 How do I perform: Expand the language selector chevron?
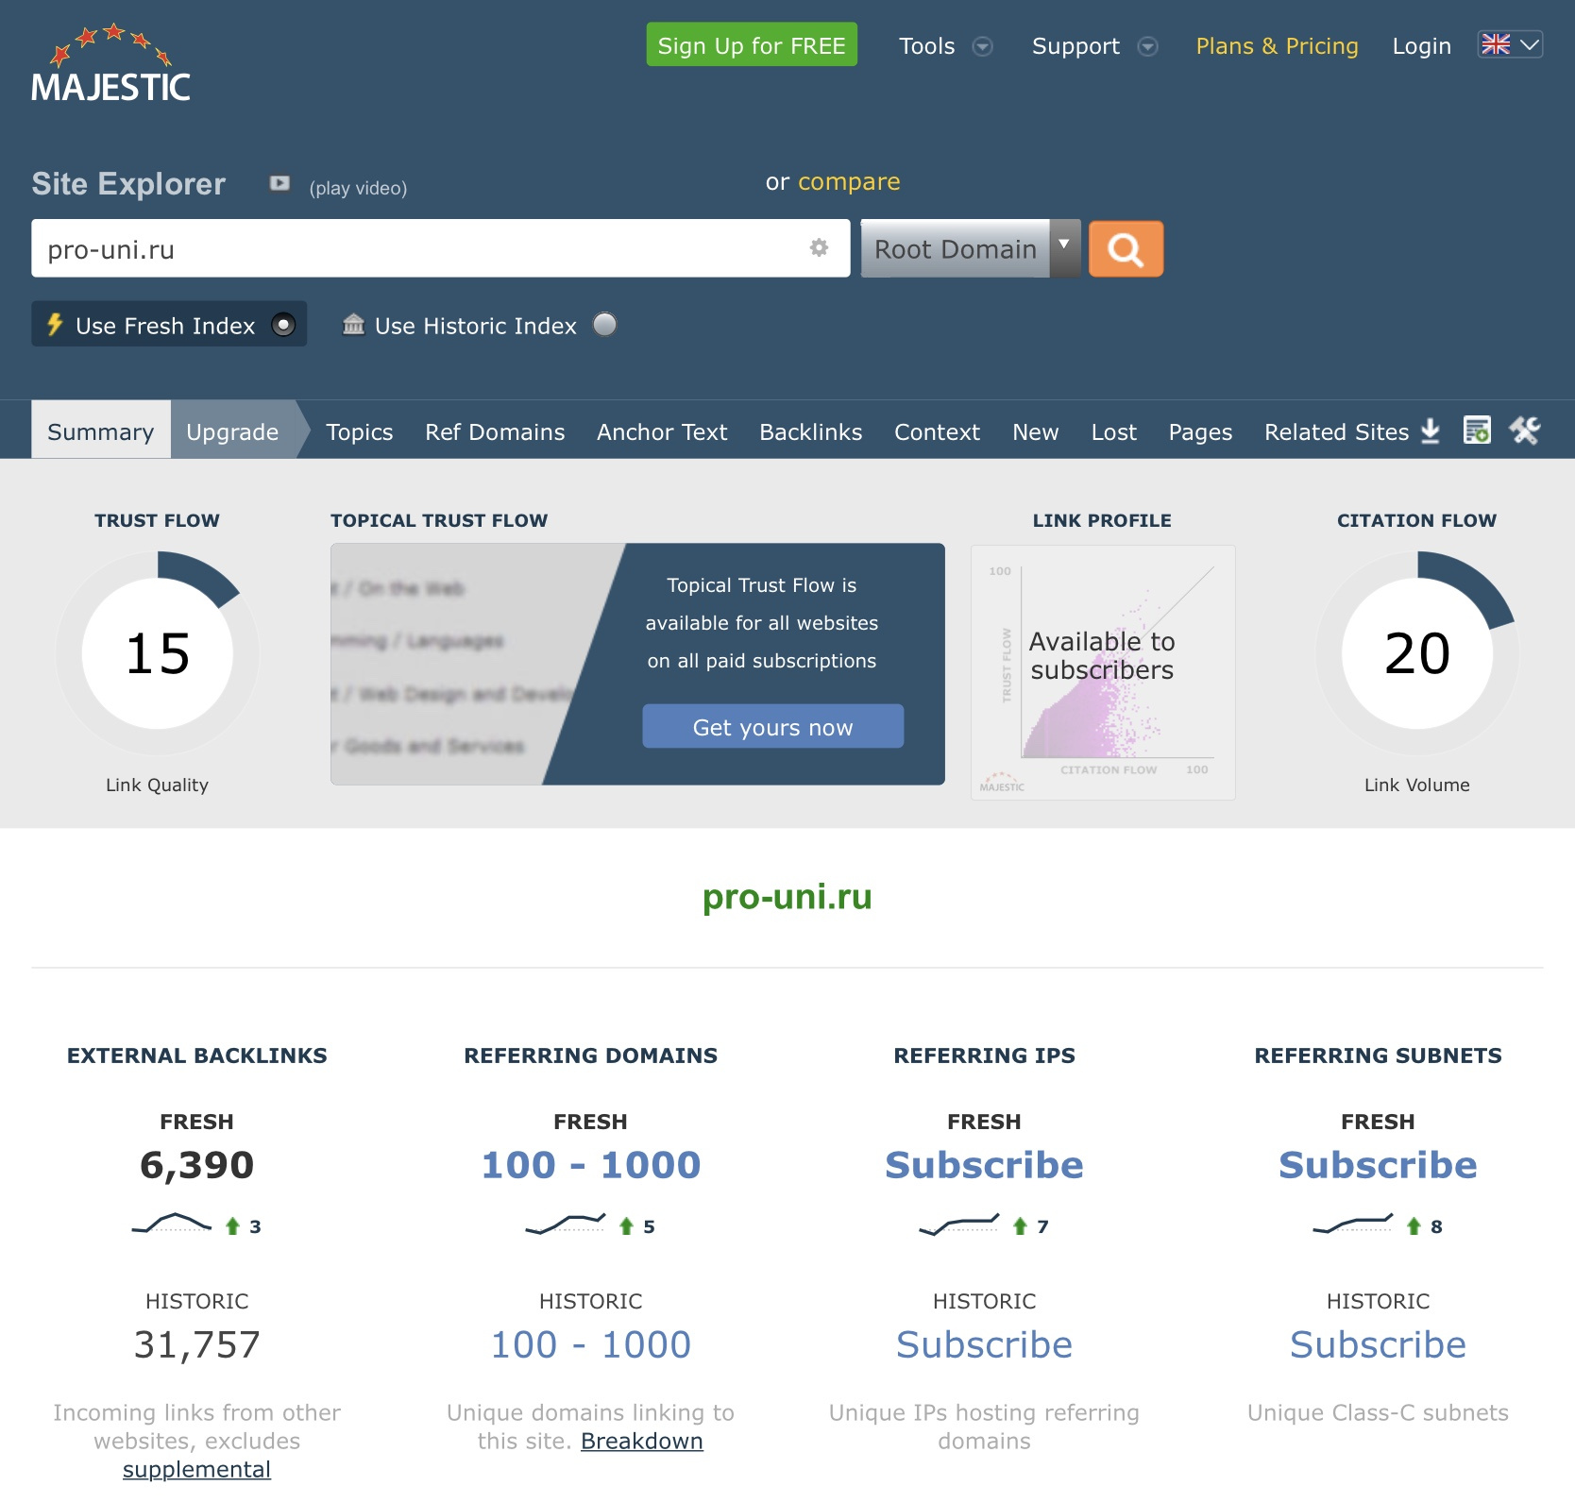click(1530, 44)
